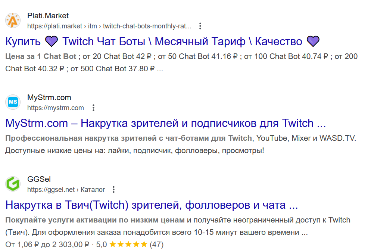Viewport: 368px width, 252px height.
Task: Click the GGSel green G favicon
Action: 13,184
